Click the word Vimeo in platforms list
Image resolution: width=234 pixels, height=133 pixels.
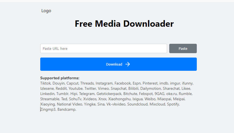[x=103, y=88]
